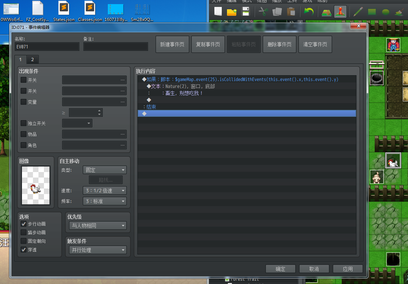Viewport: 408px width, 284px height.
Task: Click the 名称 input field containing EV071
Action: click(x=47, y=47)
